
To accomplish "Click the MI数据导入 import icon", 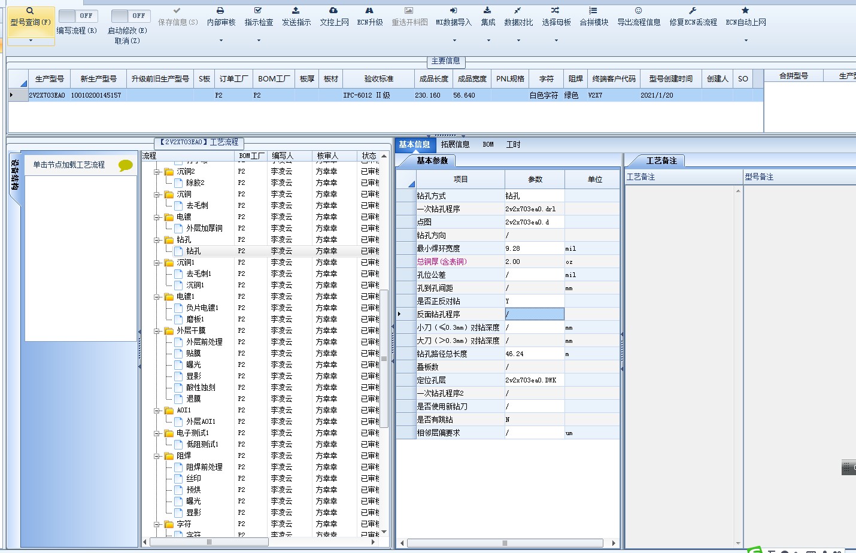I will pos(454,11).
